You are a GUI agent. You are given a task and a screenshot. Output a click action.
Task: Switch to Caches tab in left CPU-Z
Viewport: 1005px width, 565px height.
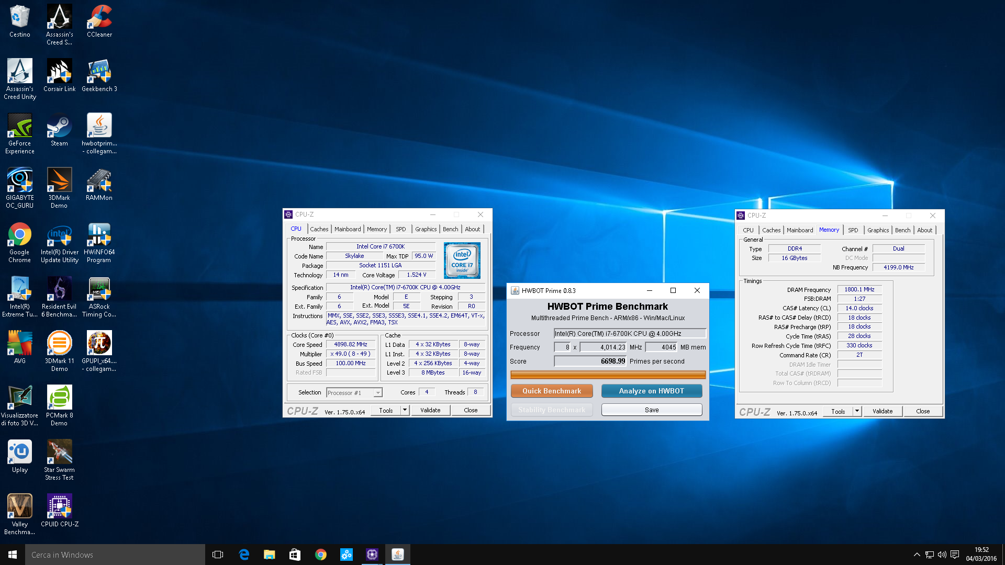pyautogui.click(x=319, y=229)
